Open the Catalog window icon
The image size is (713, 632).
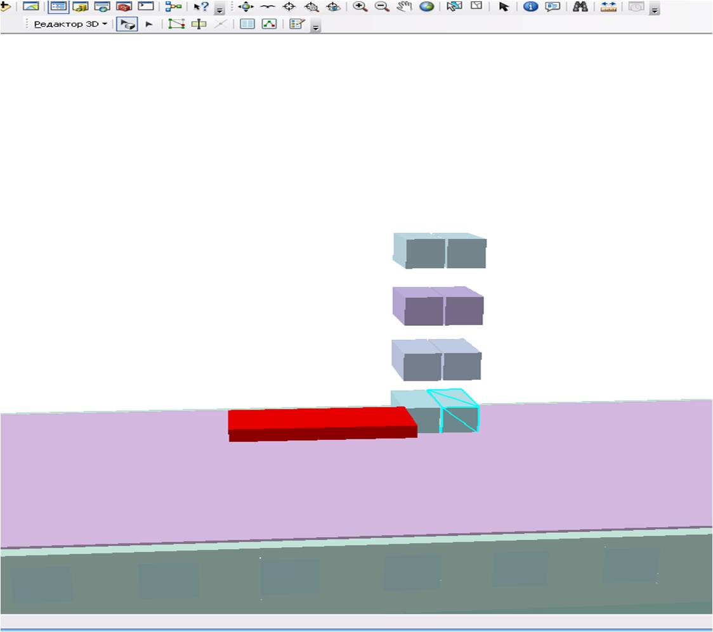click(x=80, y=6)
